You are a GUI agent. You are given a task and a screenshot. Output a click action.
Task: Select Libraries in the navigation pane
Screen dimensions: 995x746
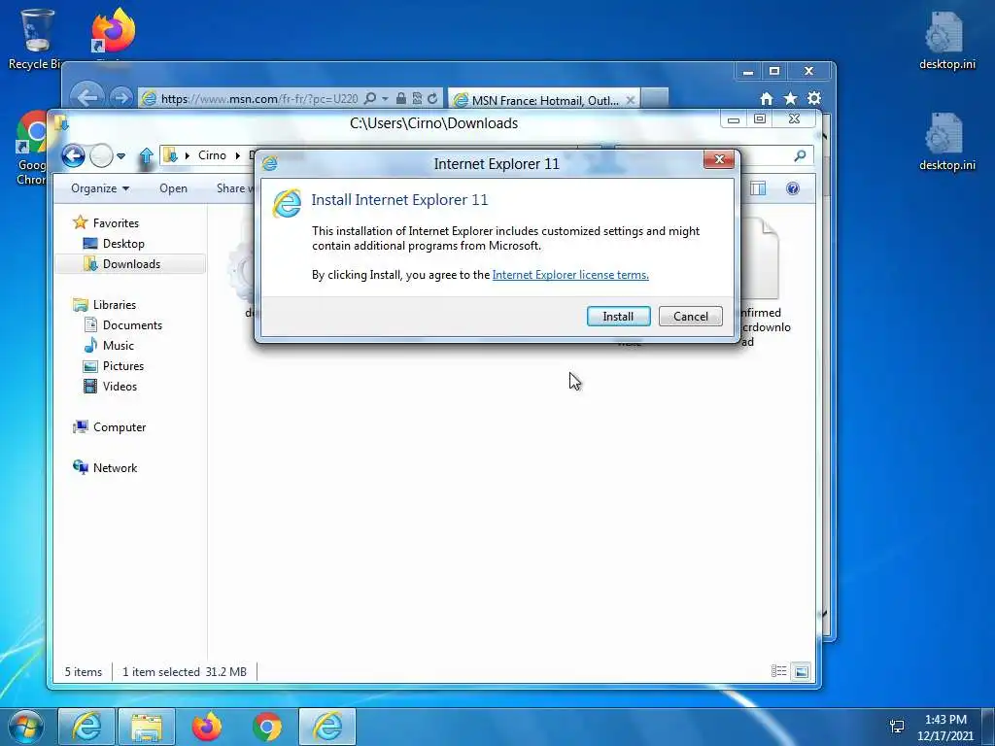tap(115, 304)
